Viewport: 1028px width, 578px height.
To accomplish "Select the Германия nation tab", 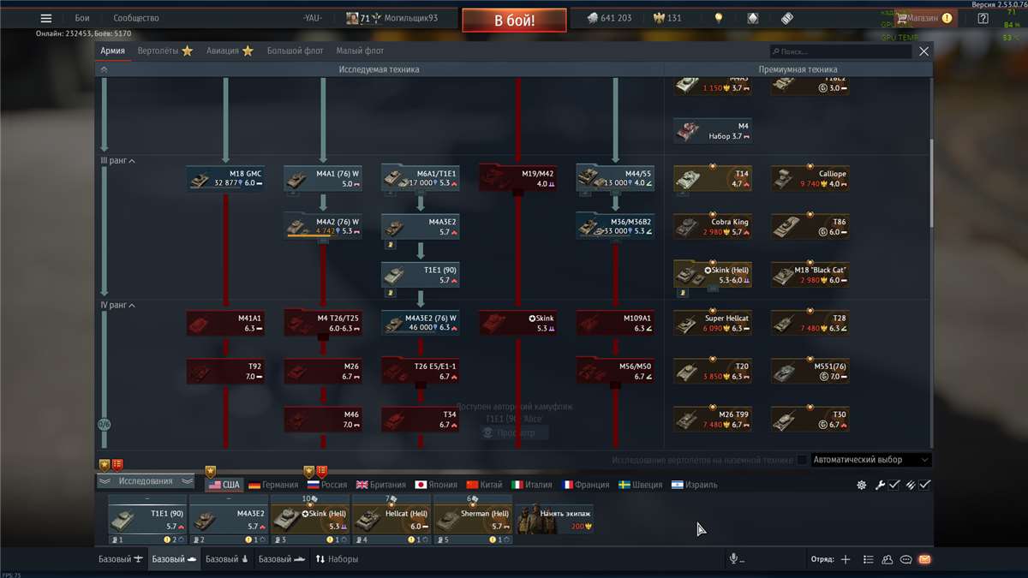I will (273, 485).
